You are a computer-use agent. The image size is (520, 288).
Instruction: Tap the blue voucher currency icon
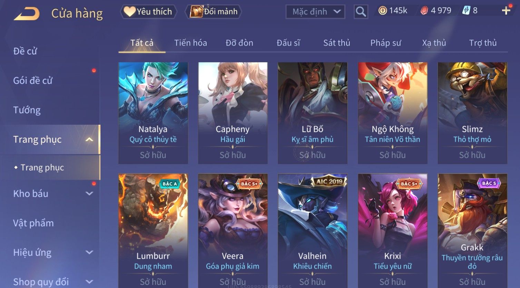[466, 11]
